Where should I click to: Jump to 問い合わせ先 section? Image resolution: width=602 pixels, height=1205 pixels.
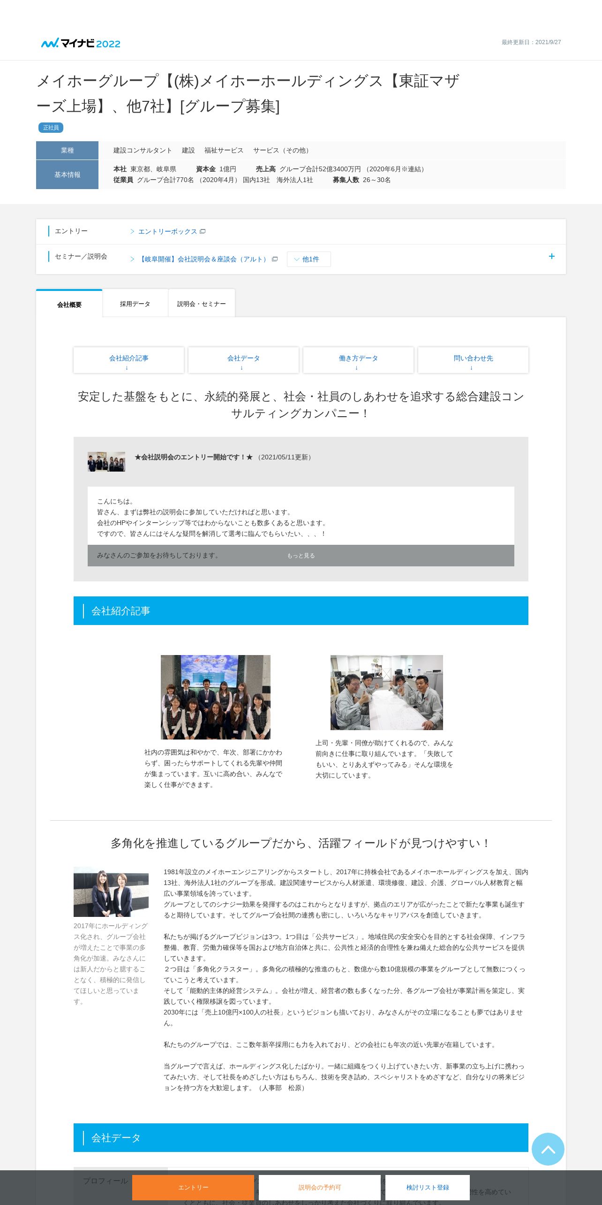point(473,360)
